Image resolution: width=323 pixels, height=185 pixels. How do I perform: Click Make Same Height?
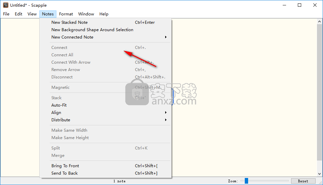pyautogui.click(x=105, y=138)
